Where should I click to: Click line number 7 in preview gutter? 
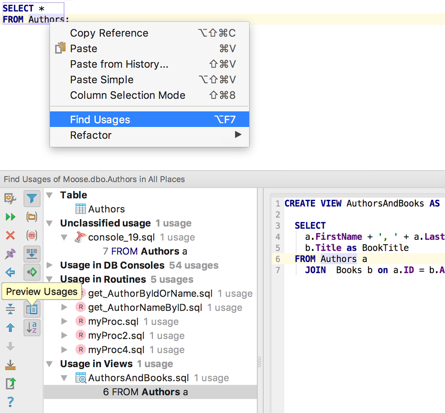tap(278, 270)
